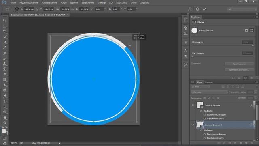259x146 pixels.
Task: Hide the 'Эллипс 2 копия' layer
Action: (193, 105)
